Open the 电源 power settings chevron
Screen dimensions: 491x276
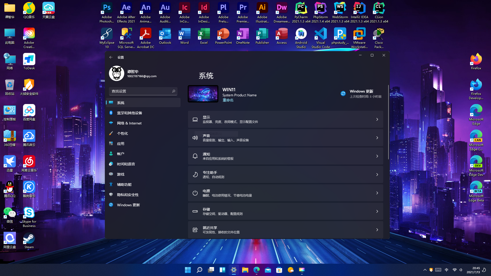click(x=377, y=193)
